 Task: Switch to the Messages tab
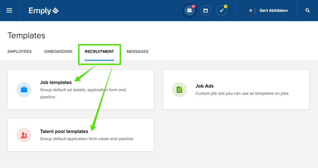pos(138,51)
